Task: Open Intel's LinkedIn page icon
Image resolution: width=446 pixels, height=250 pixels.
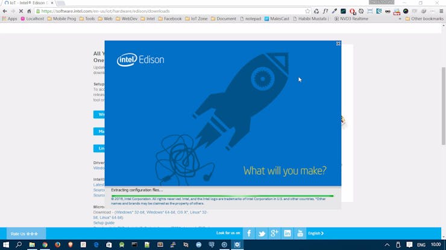Action: pyautogui.click(x=287, y=233)
